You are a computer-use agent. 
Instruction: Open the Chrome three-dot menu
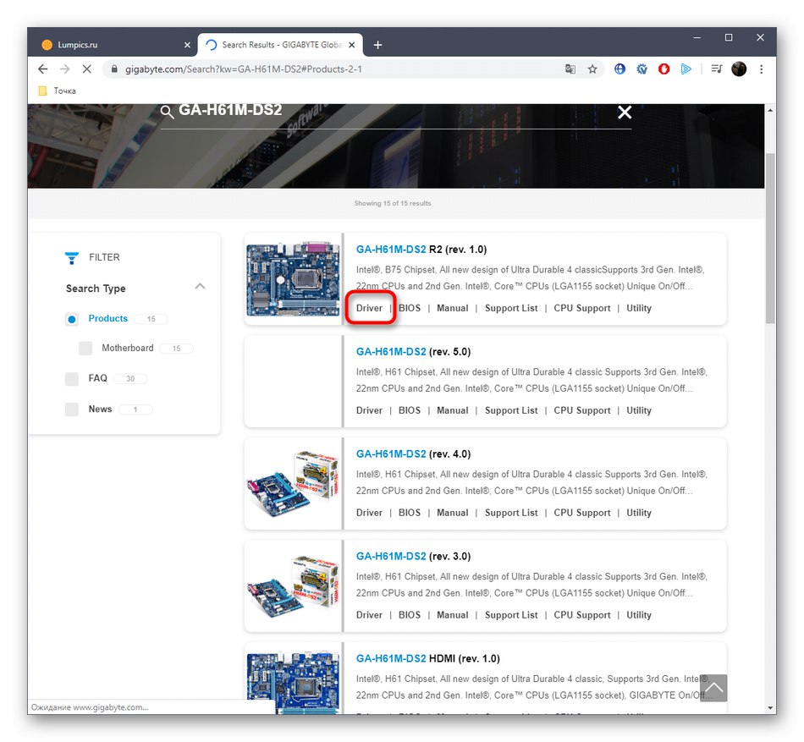(761, 69)
